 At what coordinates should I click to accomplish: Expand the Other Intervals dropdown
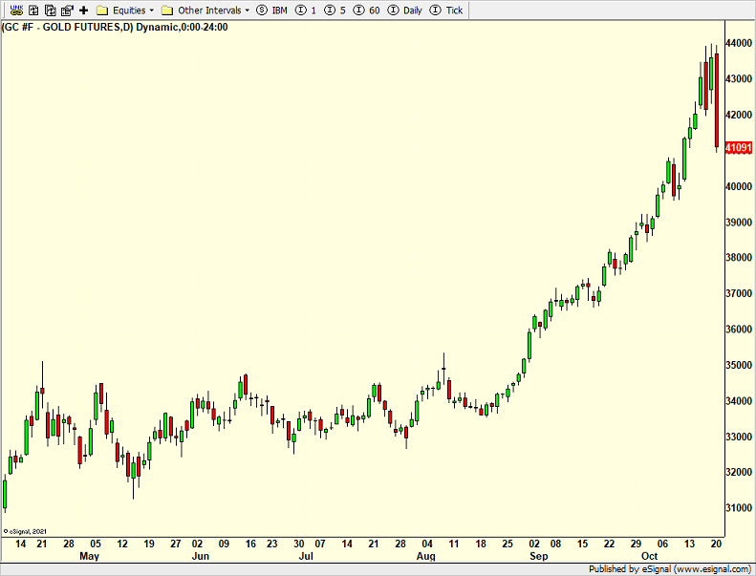(205, 10)
